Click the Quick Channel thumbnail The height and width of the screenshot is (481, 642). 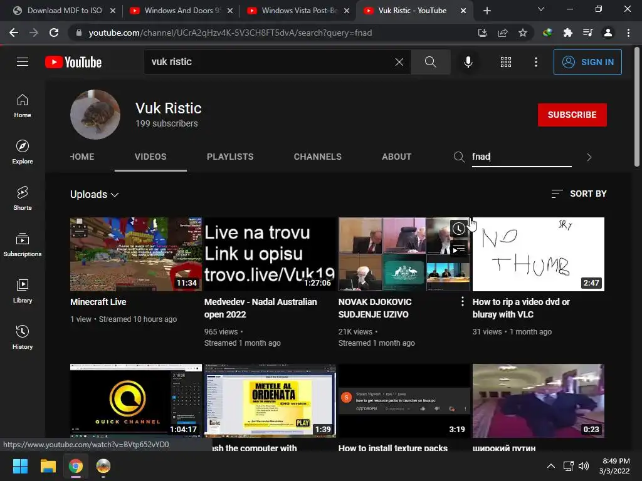pyautogui.click(x=136, y=400)
